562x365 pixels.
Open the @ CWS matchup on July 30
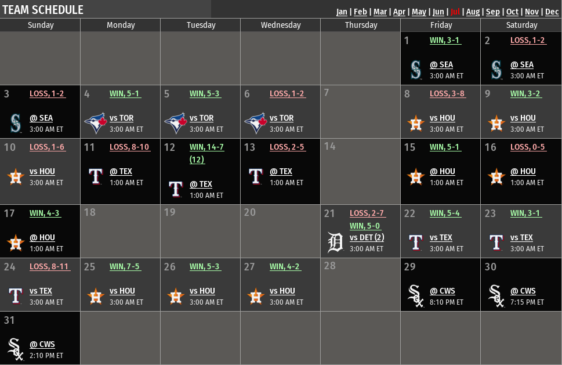523,291
